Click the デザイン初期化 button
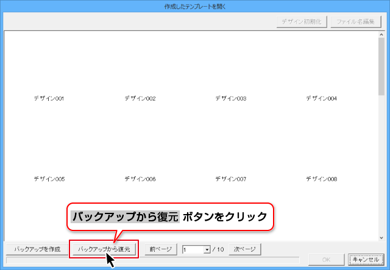This screenshot has width=390, height=270. 302,22
